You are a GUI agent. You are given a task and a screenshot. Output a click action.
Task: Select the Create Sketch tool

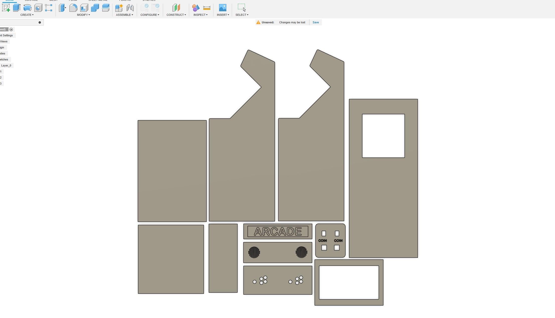6,8
